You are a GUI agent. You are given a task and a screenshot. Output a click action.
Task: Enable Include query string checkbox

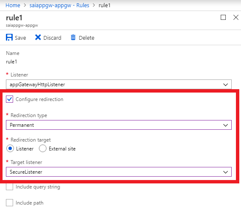point(10,186)
